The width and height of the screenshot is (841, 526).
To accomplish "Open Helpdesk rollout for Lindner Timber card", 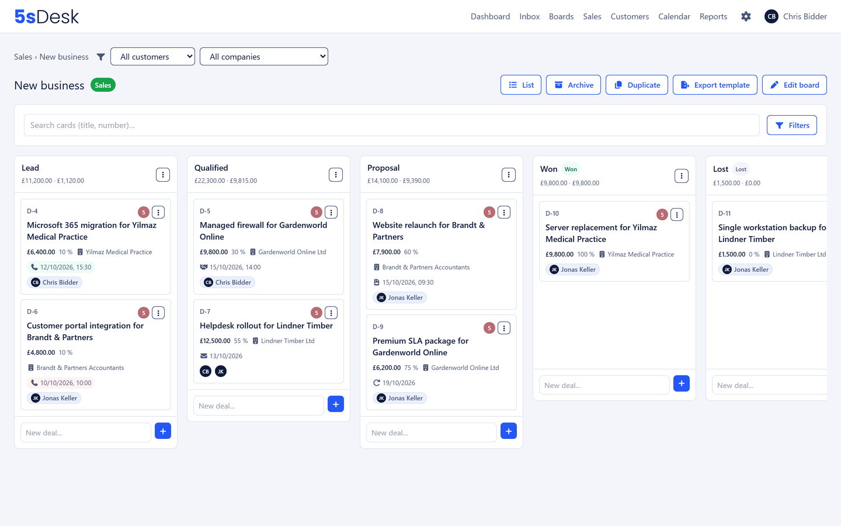I will 266,326.
